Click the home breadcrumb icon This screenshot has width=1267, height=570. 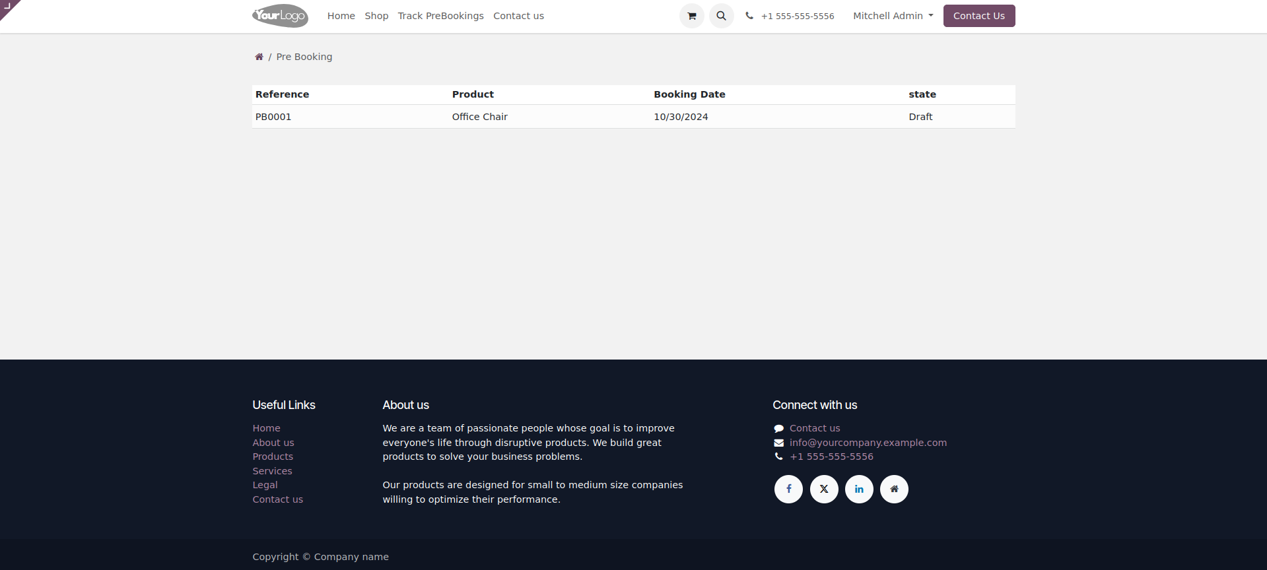259,57
